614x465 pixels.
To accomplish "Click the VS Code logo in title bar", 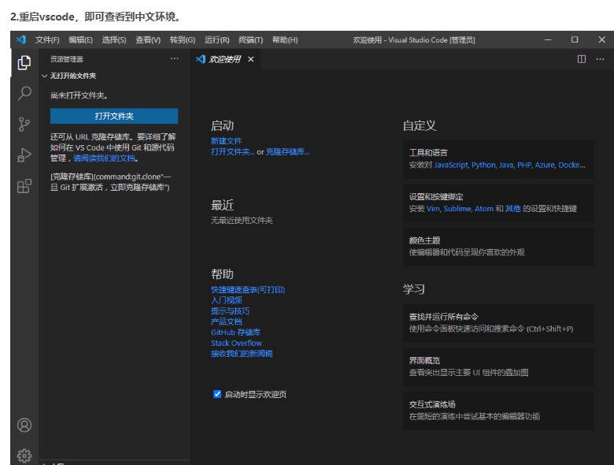I will 21,39.
